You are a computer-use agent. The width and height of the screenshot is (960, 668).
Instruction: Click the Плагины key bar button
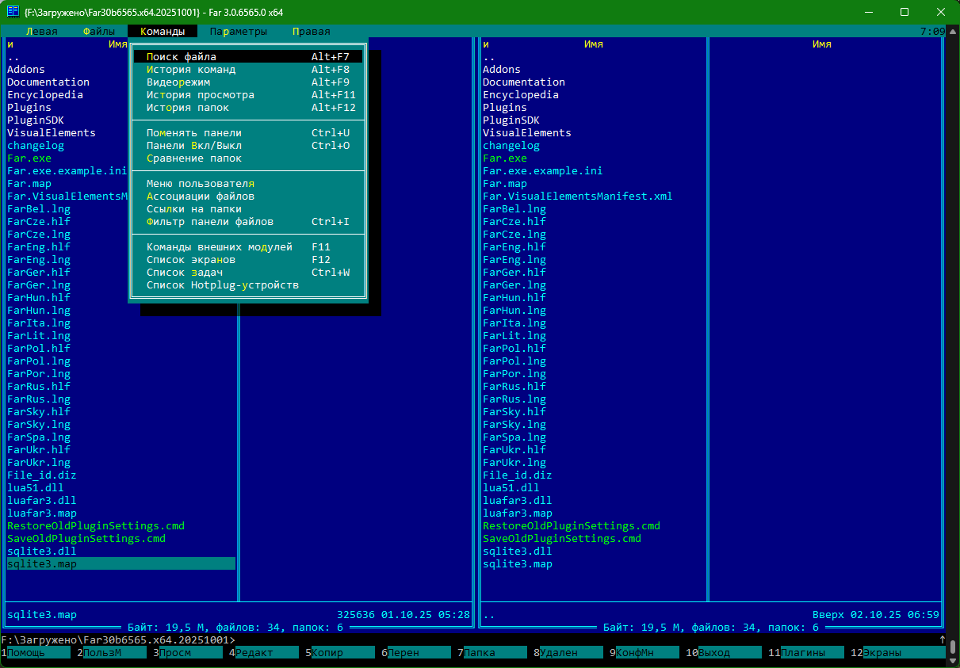click(802, 653)
